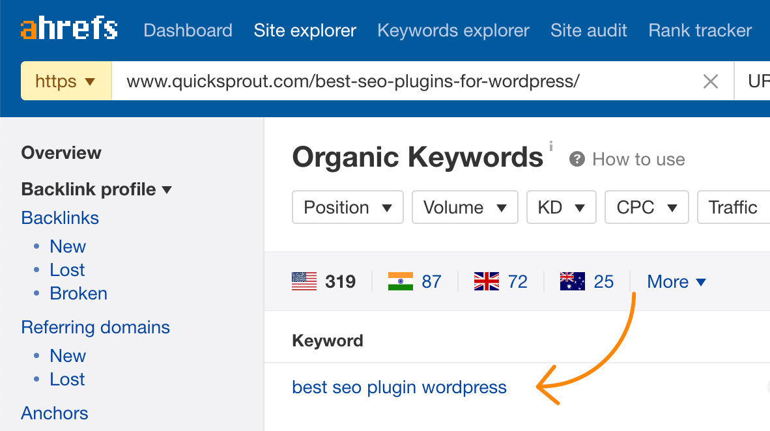Click the ahrefs logo
This screenshot has width=770, height=431.
(68, 27)
